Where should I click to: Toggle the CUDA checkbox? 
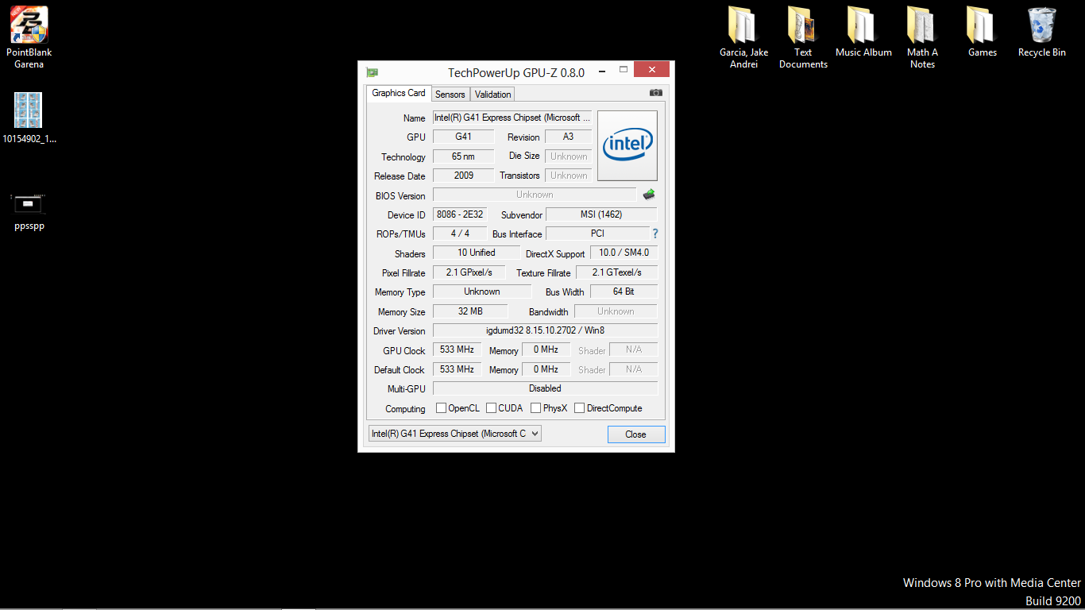[x=492, y=408]
